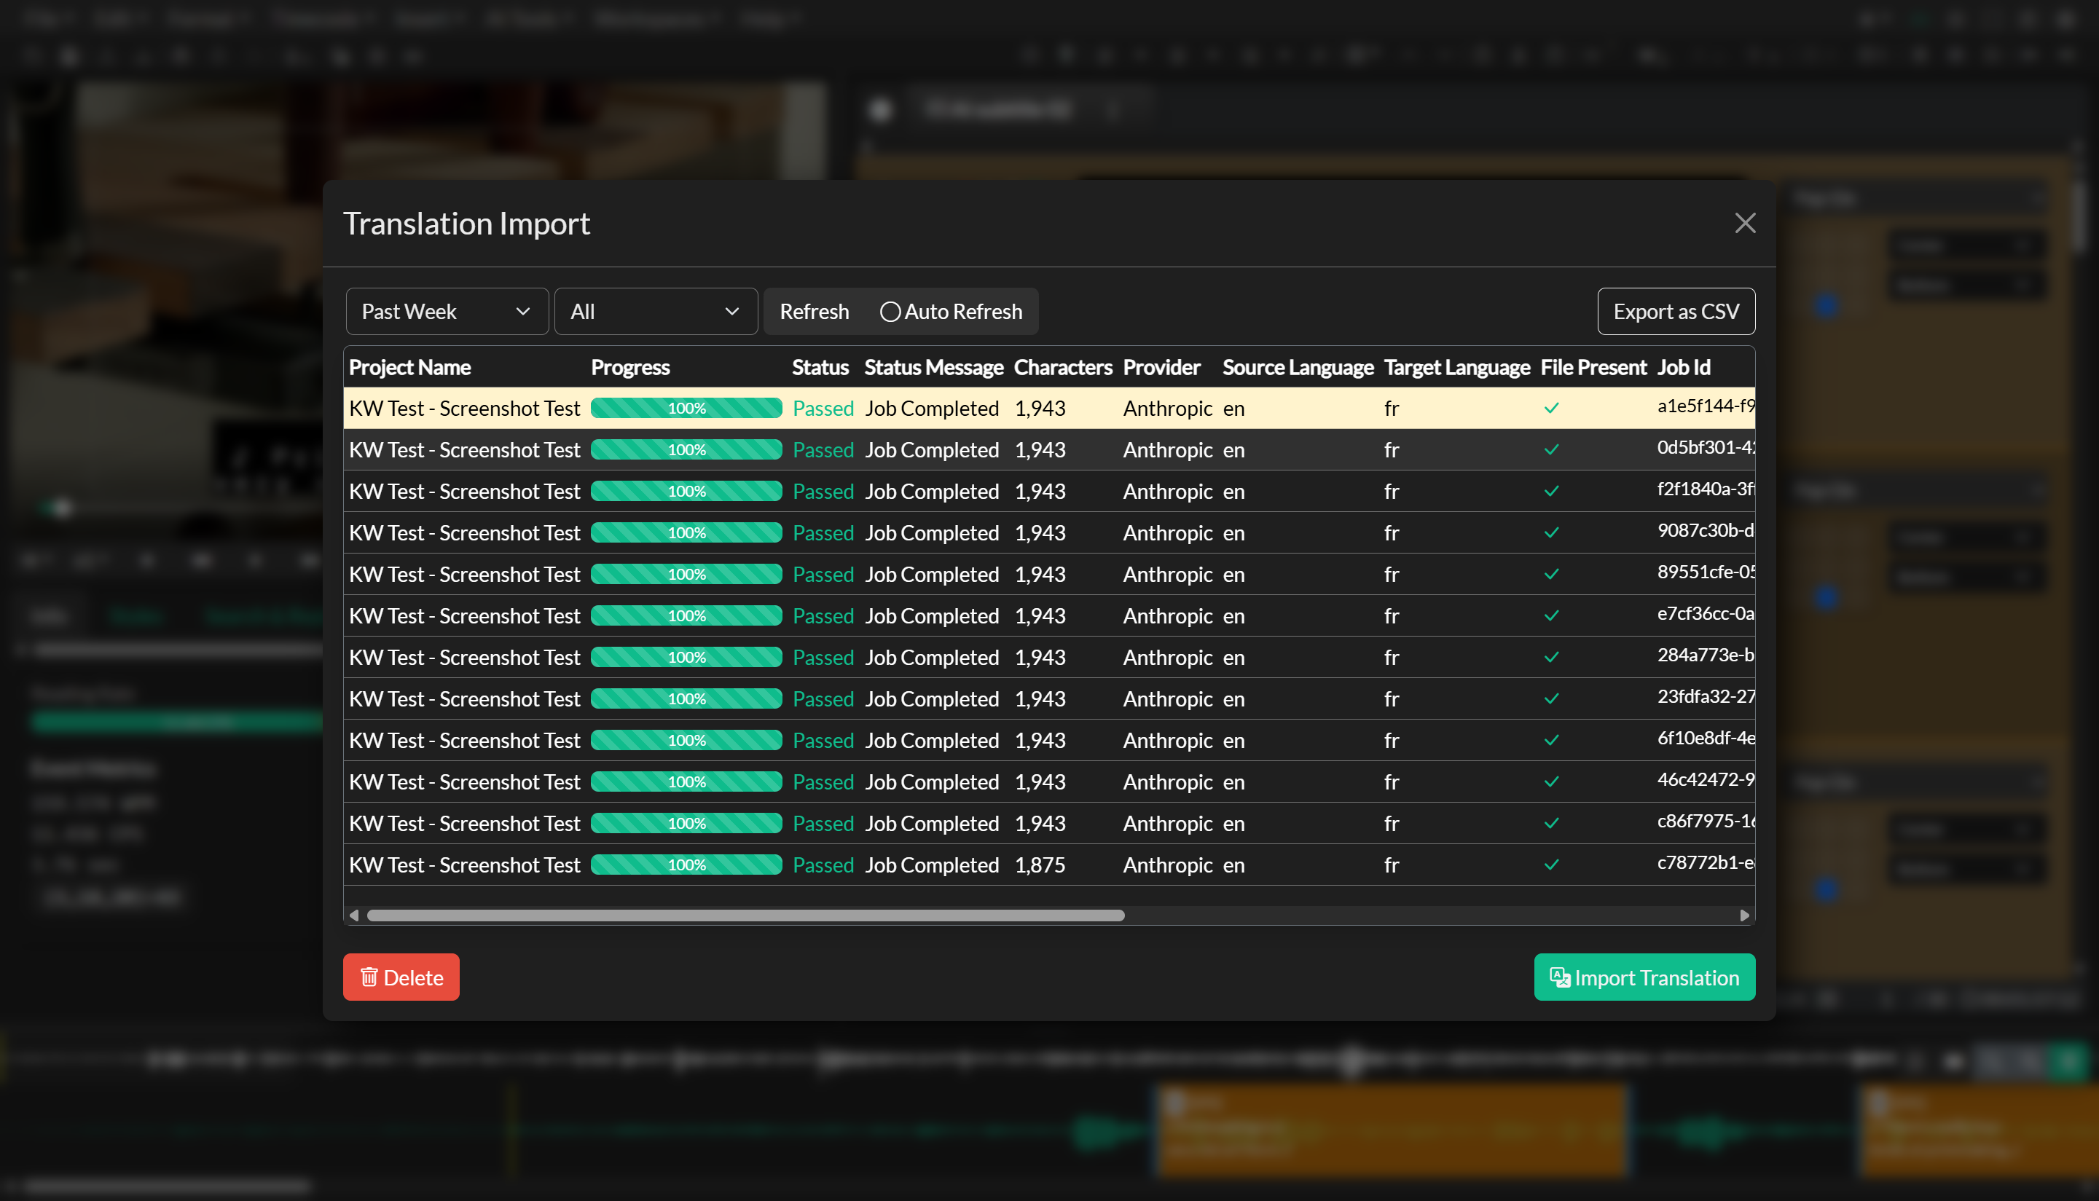This screenshot has width=2099, height=1201.
Task: Open the Past Week time range dropdown
Action: click(447, 311)
